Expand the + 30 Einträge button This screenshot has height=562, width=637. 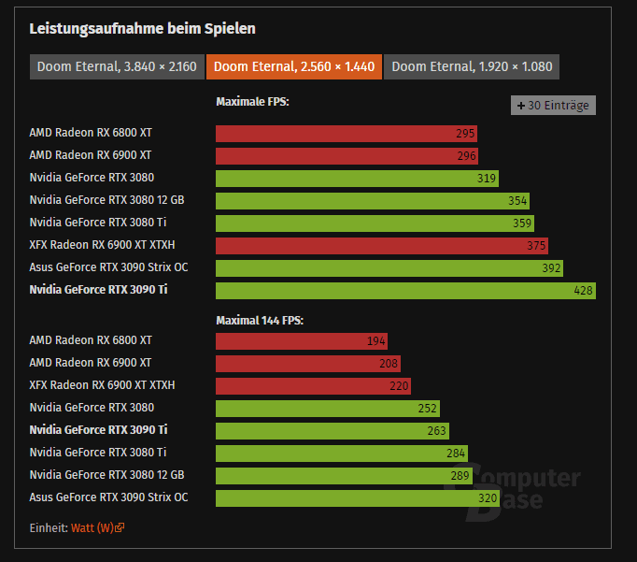553,106
